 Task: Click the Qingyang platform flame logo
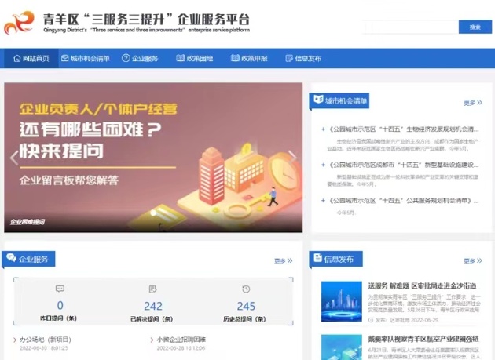[19, 23]
